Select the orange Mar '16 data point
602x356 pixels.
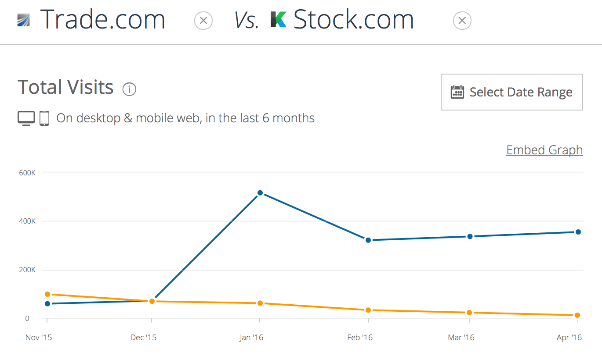[470, 313]
